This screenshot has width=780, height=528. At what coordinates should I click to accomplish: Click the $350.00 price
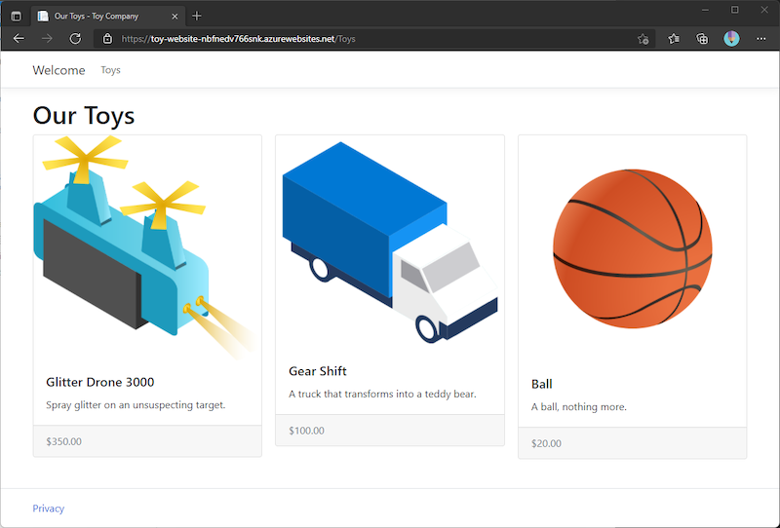point(63,441)
